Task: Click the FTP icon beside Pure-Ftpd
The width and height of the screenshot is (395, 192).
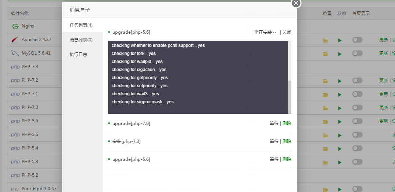Action: (15, 189)
